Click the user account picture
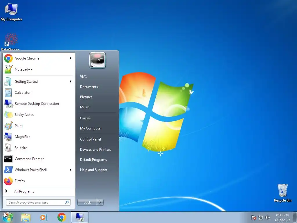The width and height of the screenshot is (297, 223). click(x=97, y=60)
